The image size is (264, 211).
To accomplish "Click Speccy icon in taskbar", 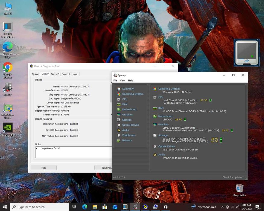I will tap(135, 207).
